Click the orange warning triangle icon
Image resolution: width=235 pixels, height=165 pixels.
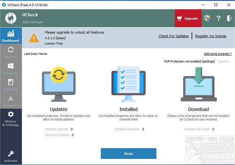[34, 38]
